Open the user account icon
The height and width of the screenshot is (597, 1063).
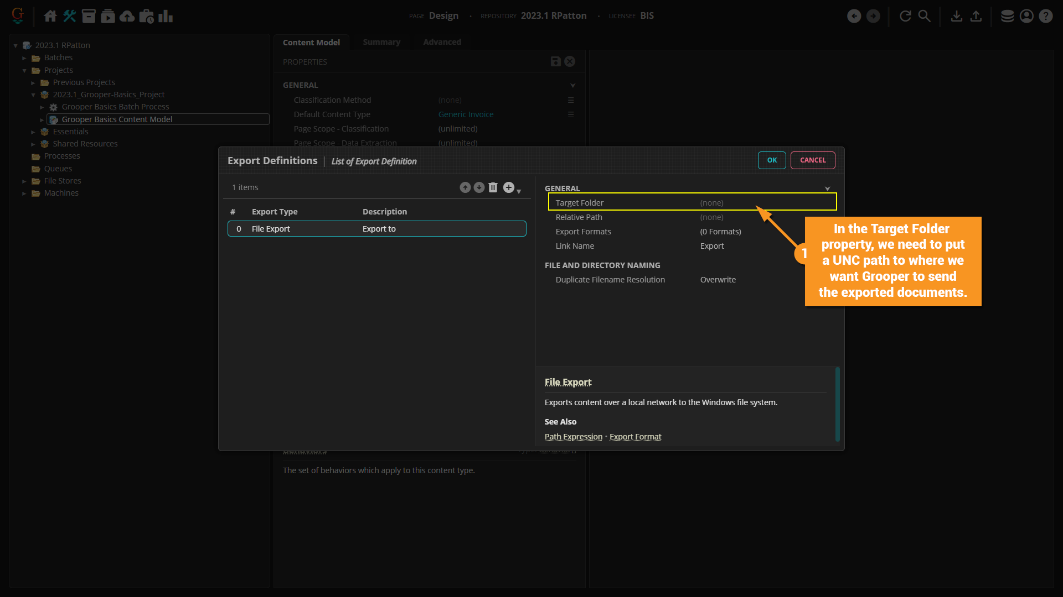point(1026,16)
